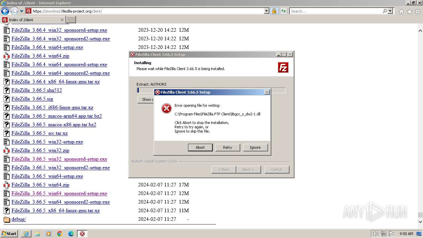Click the installer progress bar
Image resolution: width=423 pixels, height=238 pixels.
pos(211,90)
